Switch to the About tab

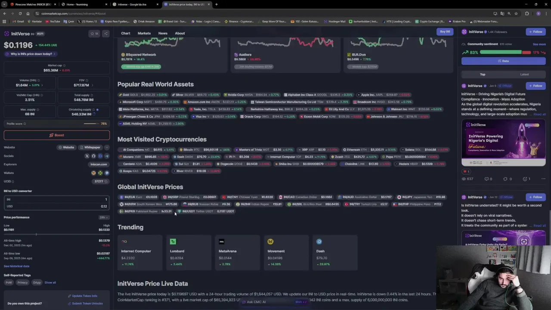180,33
